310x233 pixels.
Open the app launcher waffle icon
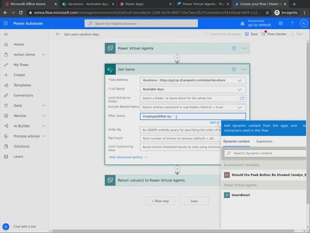(6, 23)
